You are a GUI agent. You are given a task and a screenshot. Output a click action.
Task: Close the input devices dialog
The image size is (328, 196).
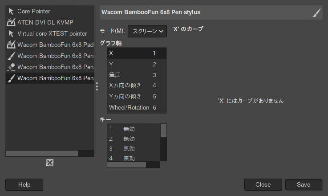pos(263,184)
